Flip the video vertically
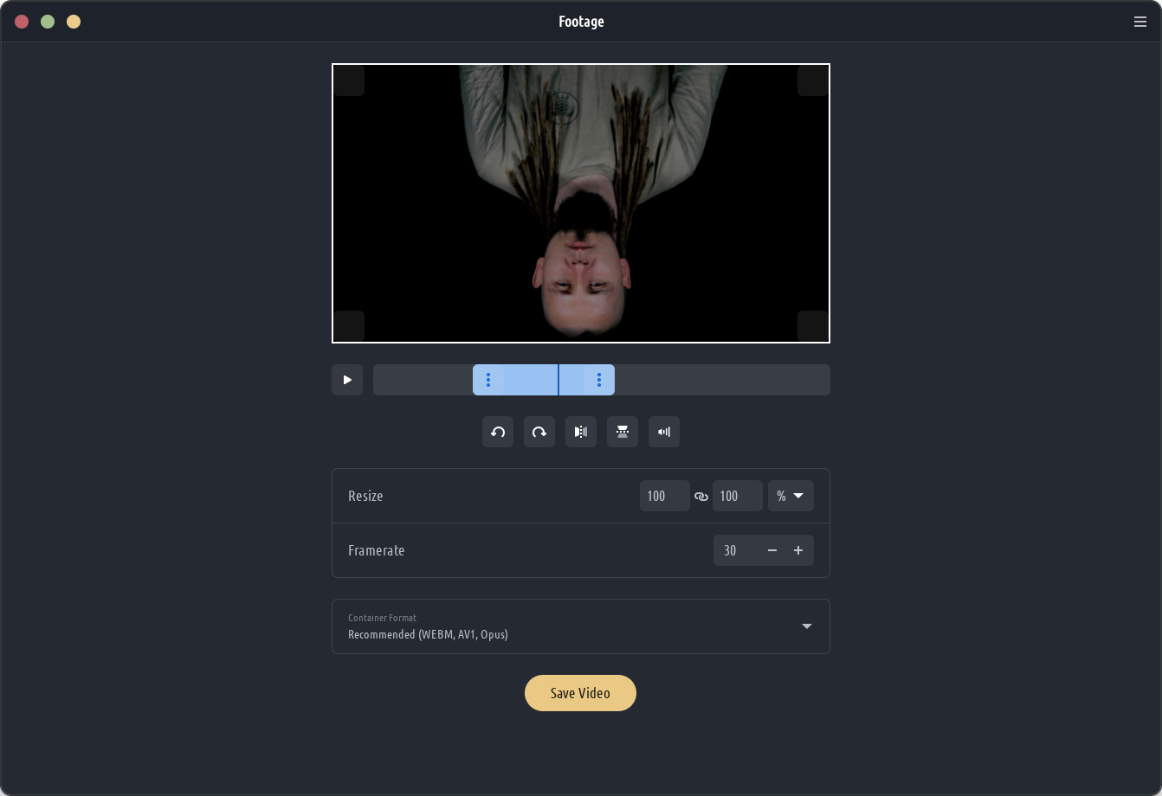 623,432
